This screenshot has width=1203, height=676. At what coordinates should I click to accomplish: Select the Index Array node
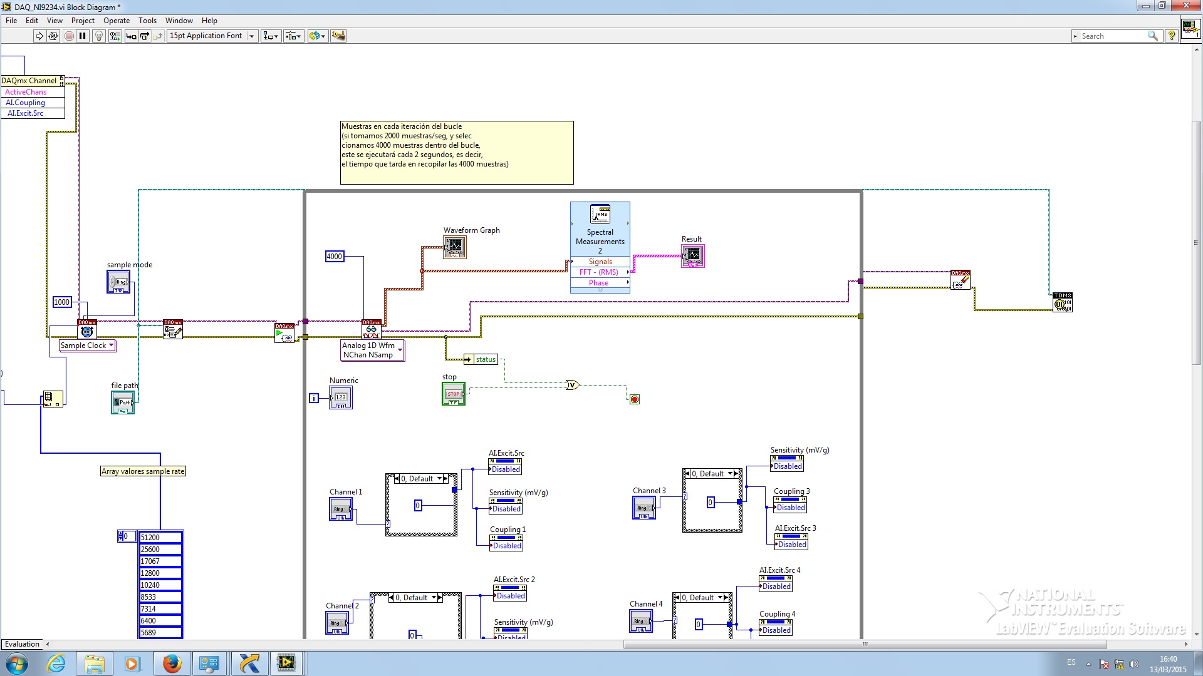(53, 399)
